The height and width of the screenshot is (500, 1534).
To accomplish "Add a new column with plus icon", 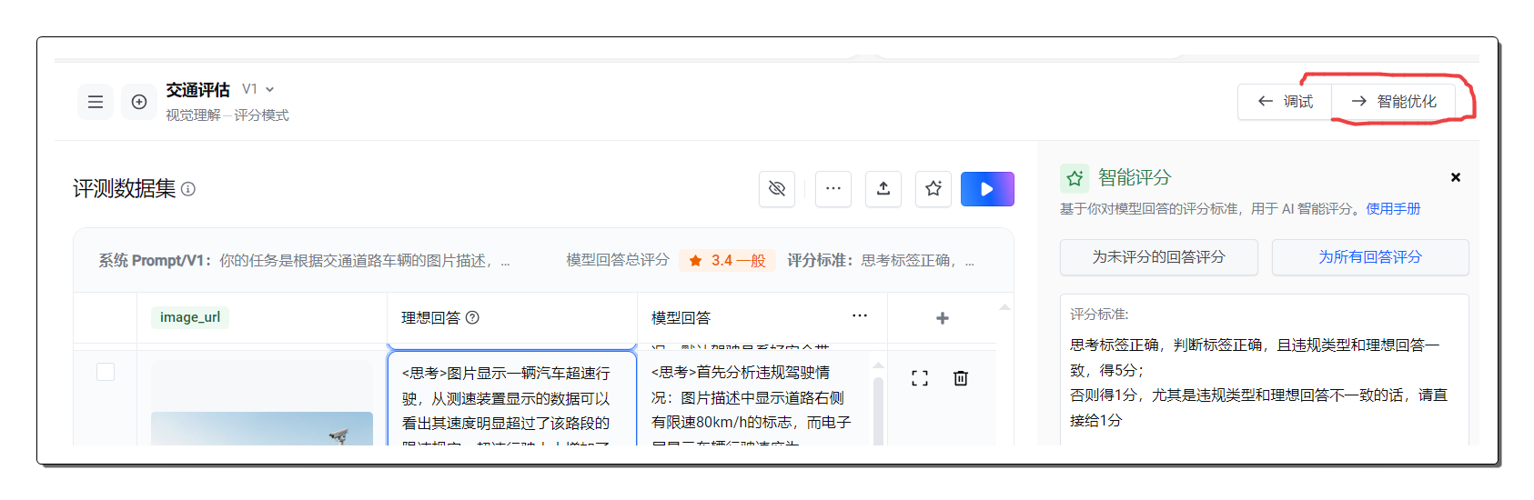I will (x=943, y=318).
